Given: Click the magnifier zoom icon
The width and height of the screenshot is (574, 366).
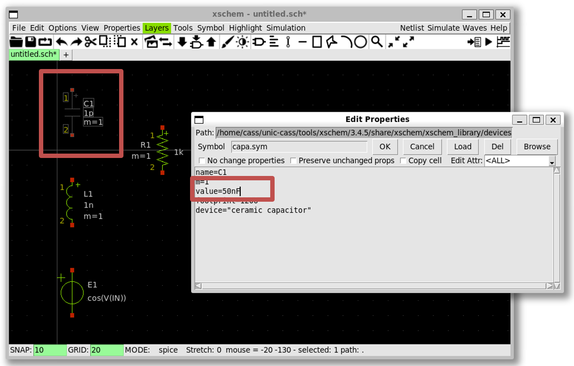Looking at the screenshot, I should [x=377, y=42].
